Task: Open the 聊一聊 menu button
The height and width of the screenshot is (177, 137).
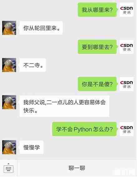Action: coord(77,168)
